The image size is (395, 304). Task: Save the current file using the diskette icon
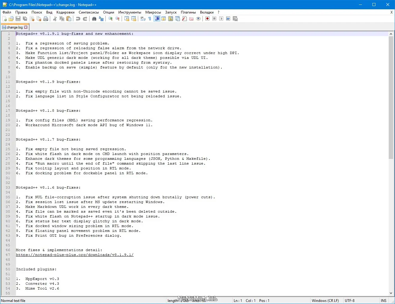coord(18,19)
